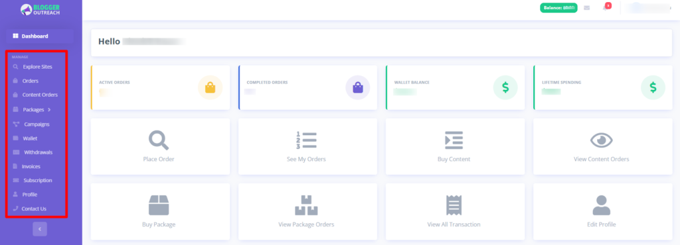This screenshot has height=245, width=680.
Task: Open the messages envelope icon in header
Action: [x=587, y=8]
